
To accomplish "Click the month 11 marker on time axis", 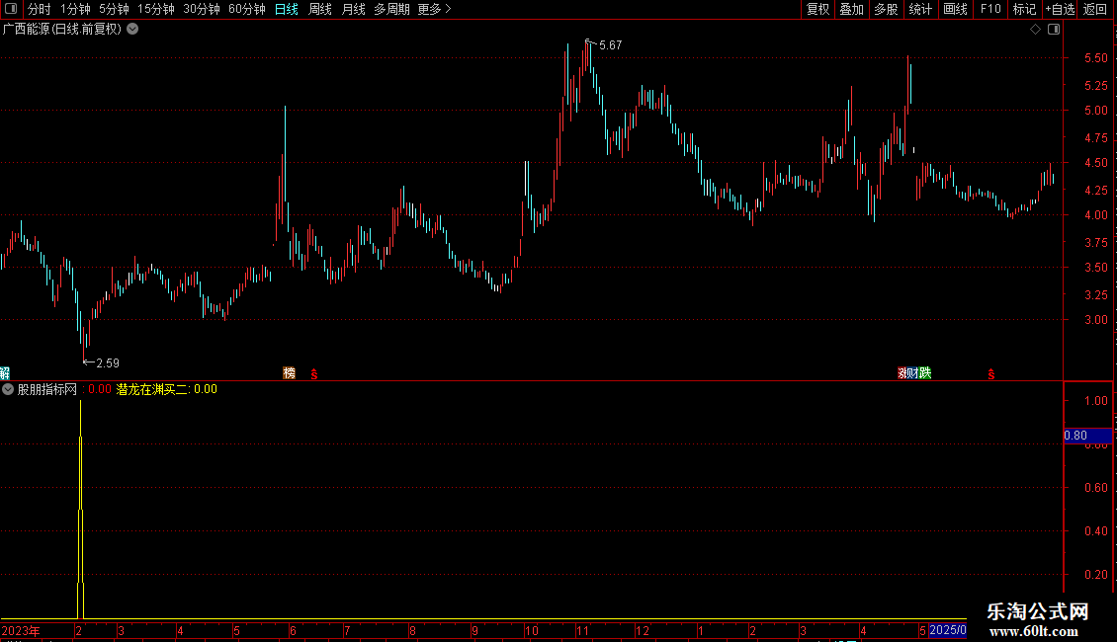I will pos(583,630).
